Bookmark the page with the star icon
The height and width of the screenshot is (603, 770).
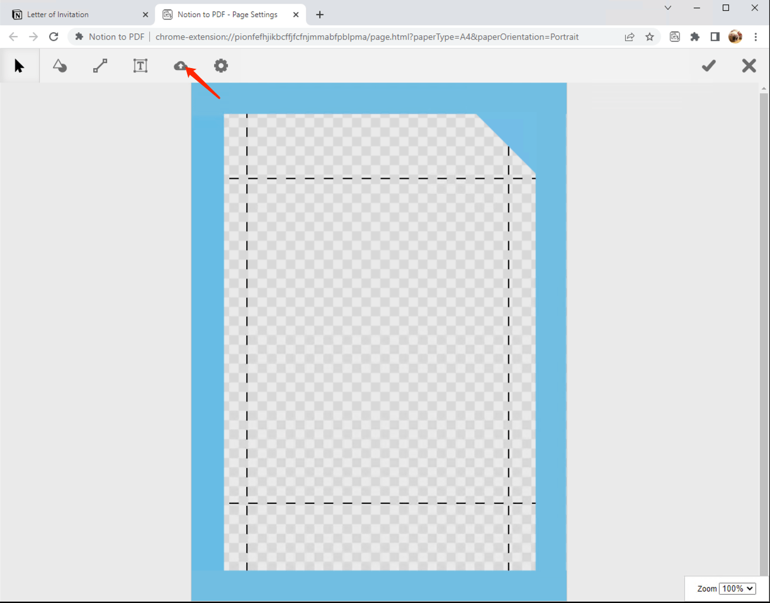pos(649,37)
